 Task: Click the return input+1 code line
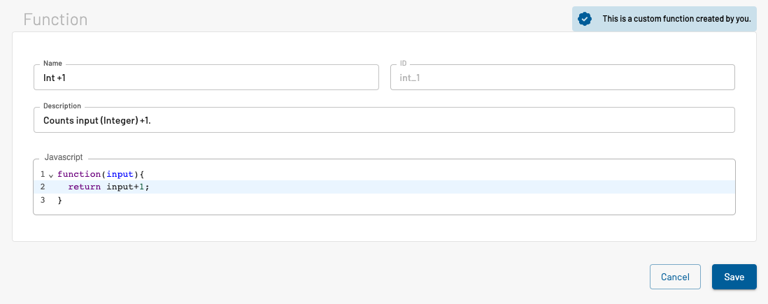pyautogui.click(x=108, y=187)
